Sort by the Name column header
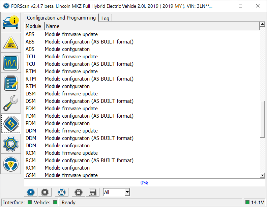267x207 pixels. [152, 26]
